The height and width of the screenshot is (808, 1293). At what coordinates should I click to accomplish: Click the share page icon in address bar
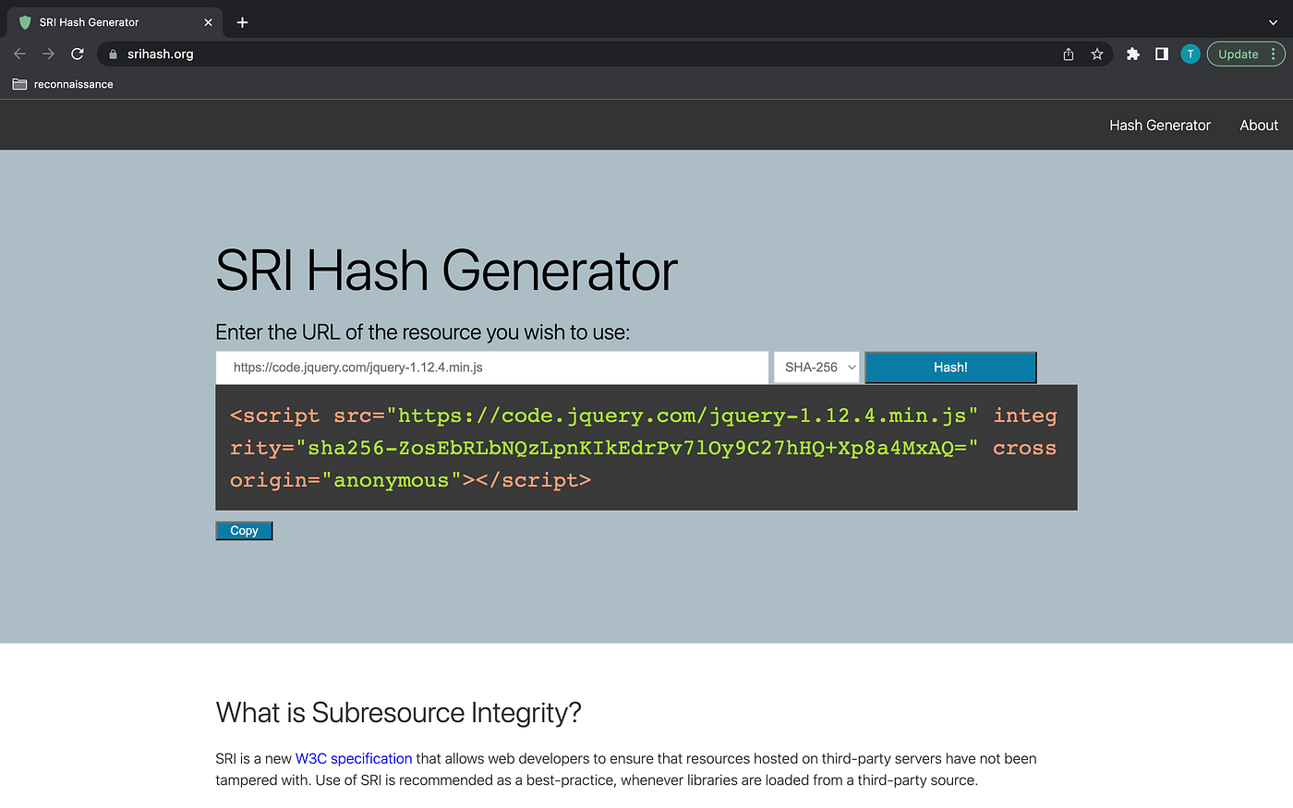click(x=1069, y=54)
